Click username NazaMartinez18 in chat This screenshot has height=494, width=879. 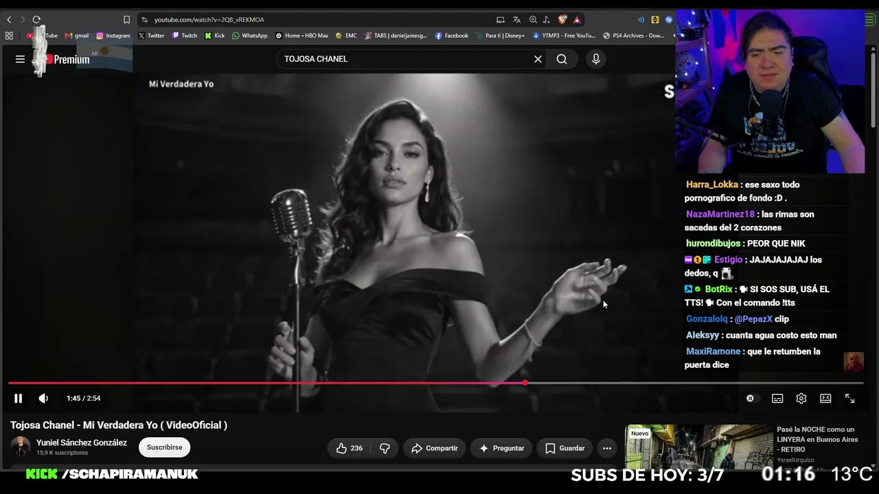pos(720,214)
